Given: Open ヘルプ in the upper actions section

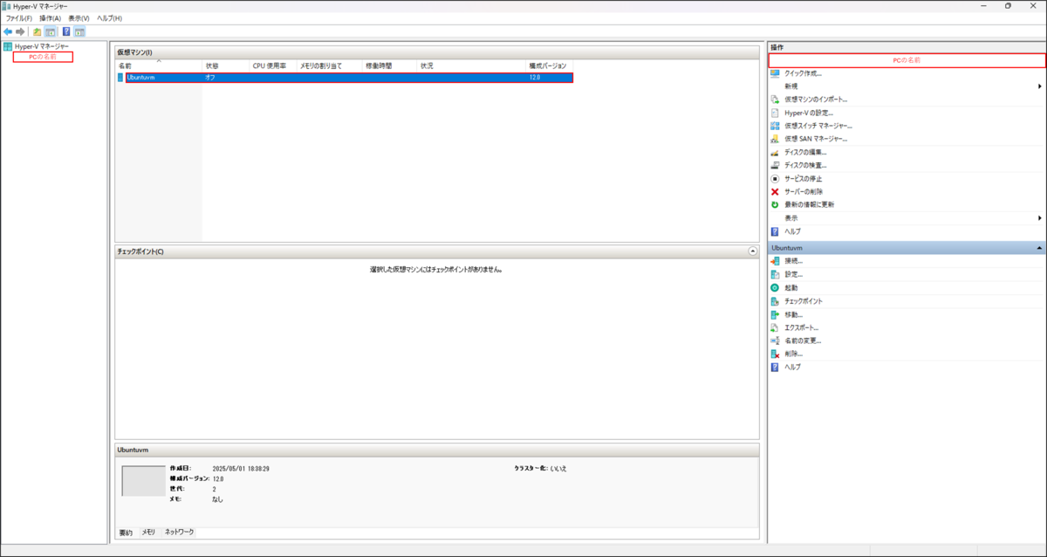Looking at the screenshot, I should [x=792, y=231].
